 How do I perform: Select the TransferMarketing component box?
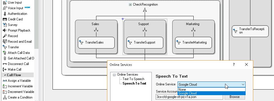click(193, 42)
